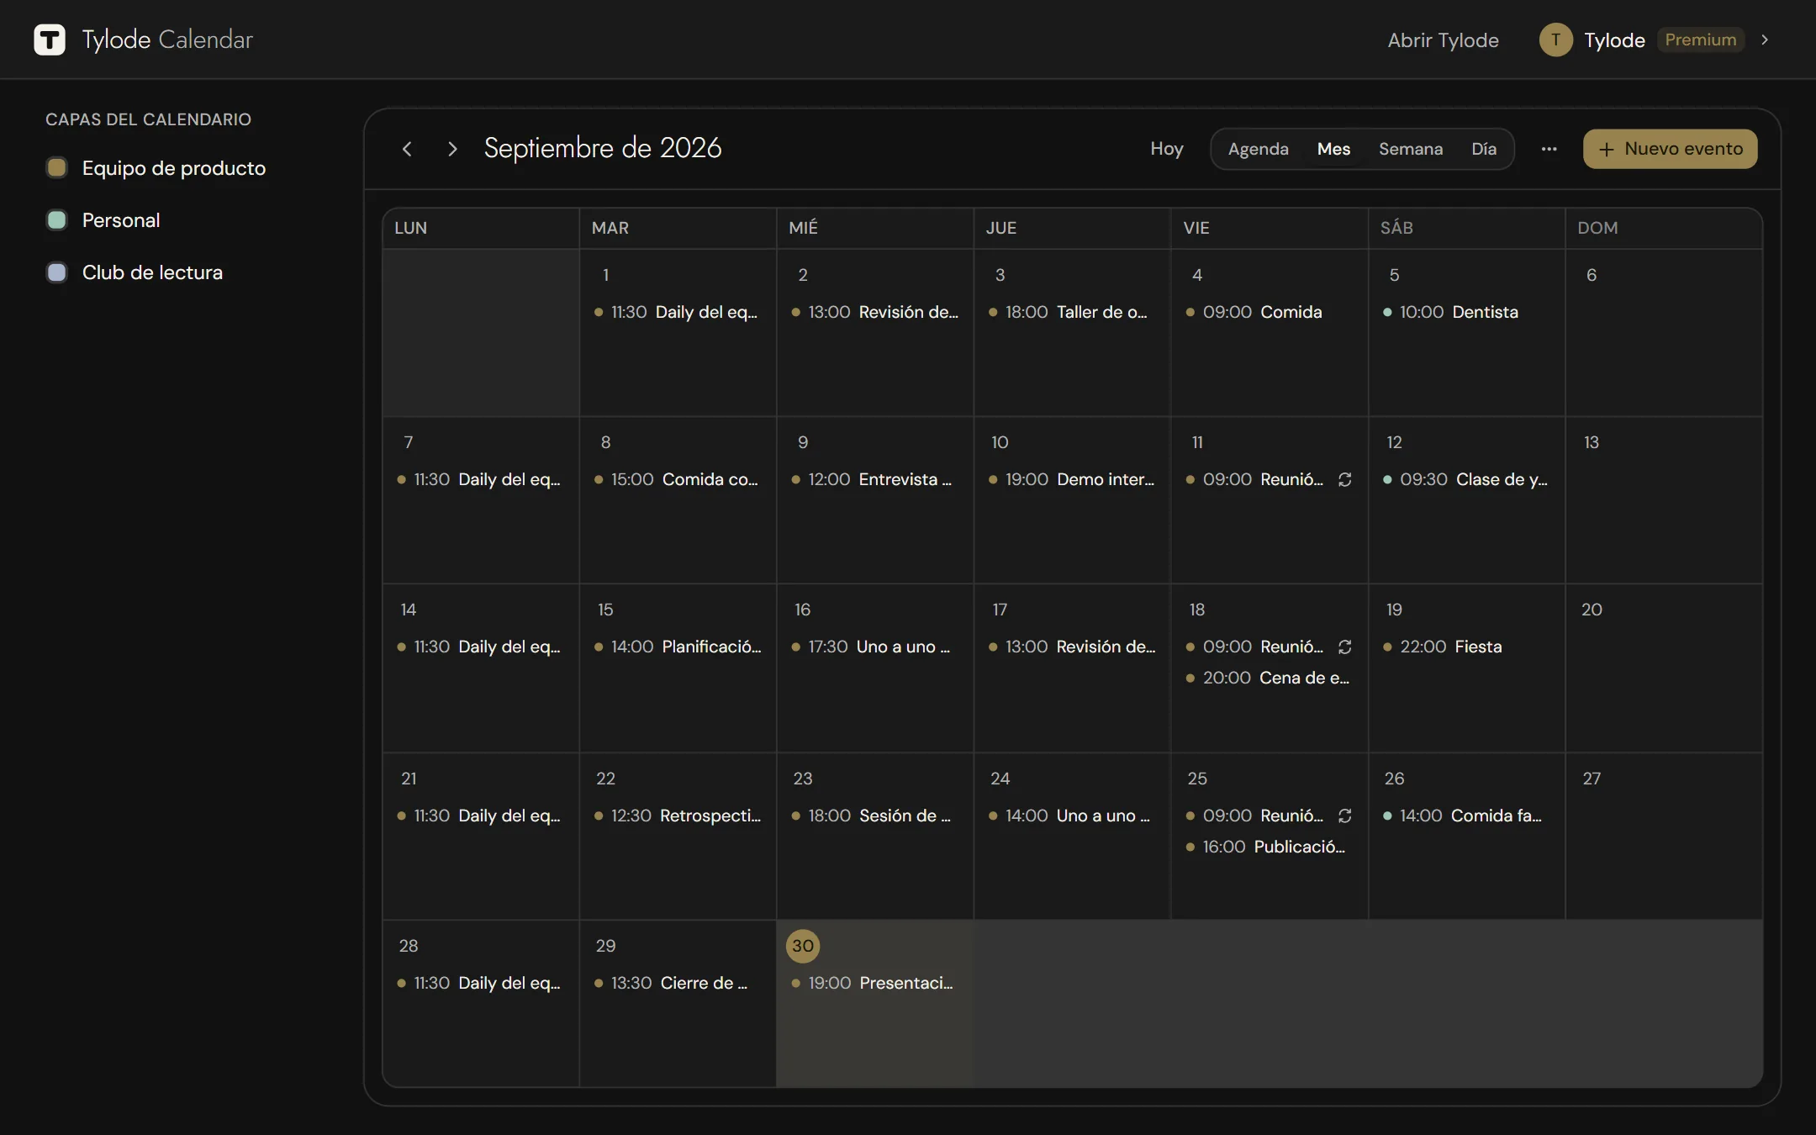Toggle Personal calendar layer checkbox
The image size is (1816, 1135).
tap(56, 220)
